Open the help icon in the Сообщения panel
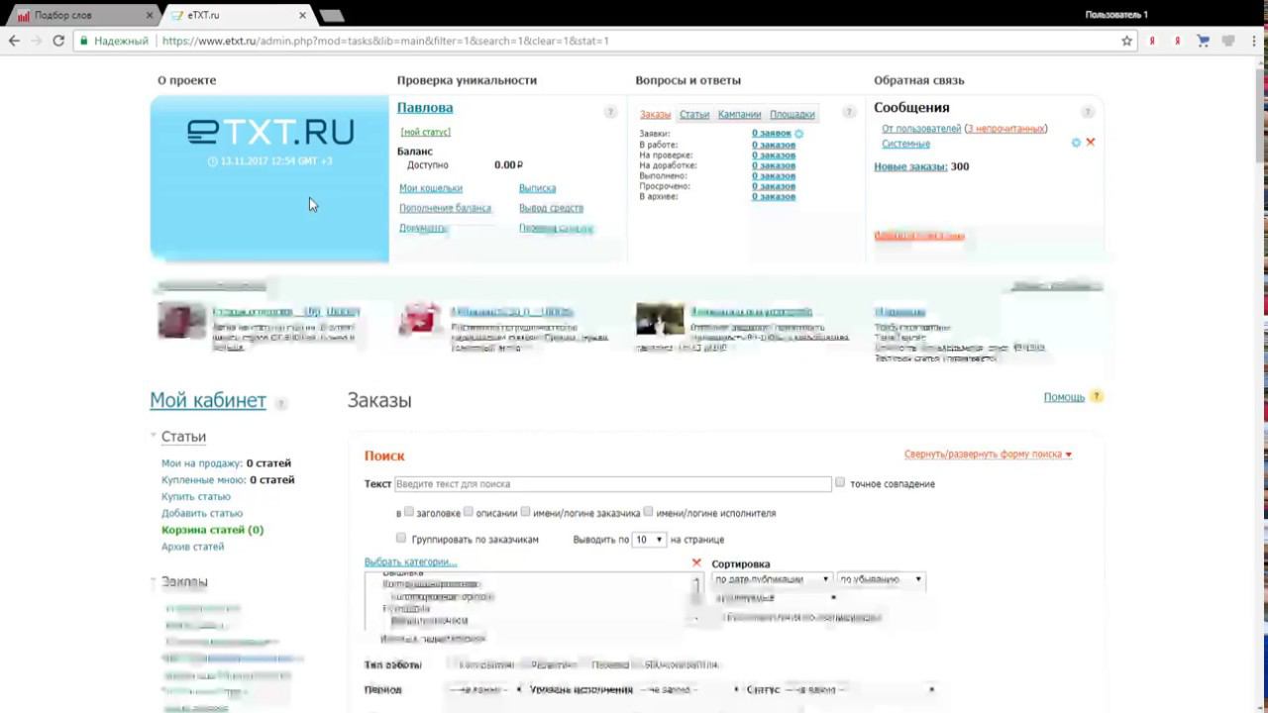Screen dimensions: 1268x713 tap(1088, 112)
